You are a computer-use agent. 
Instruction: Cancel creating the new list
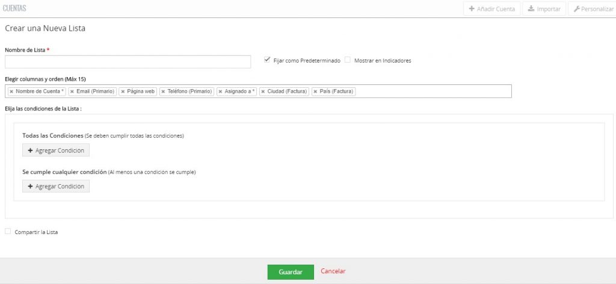click(x=333, y=271)
